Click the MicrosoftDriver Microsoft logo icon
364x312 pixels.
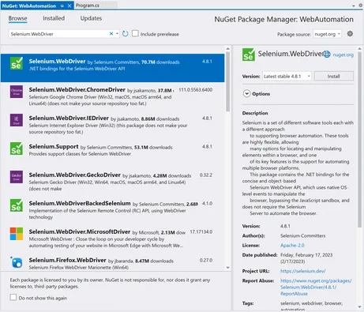(17, 234)
